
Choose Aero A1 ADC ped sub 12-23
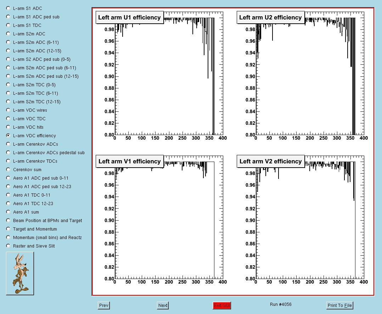click(x=8, y=187)
